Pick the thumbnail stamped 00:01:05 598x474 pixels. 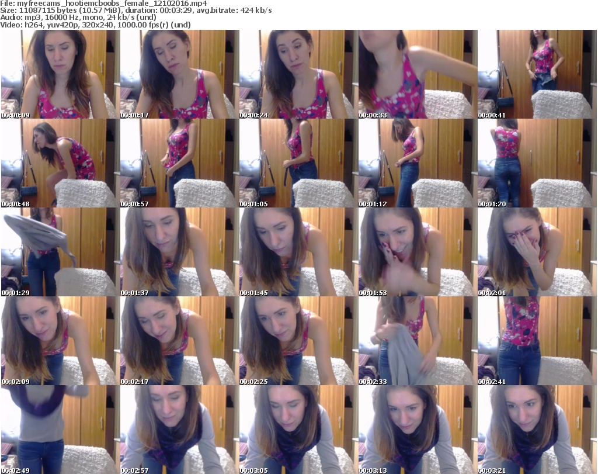coord(298,163)
